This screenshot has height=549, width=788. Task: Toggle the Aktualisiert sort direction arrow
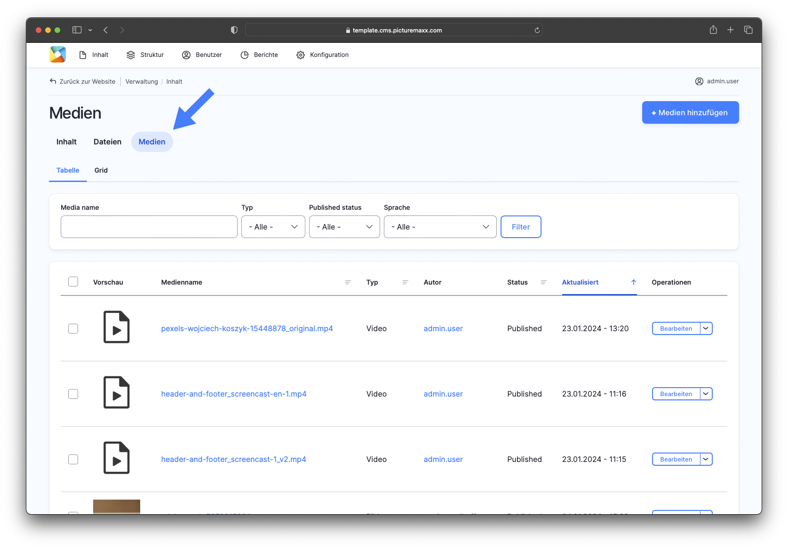tap(634, 282)
